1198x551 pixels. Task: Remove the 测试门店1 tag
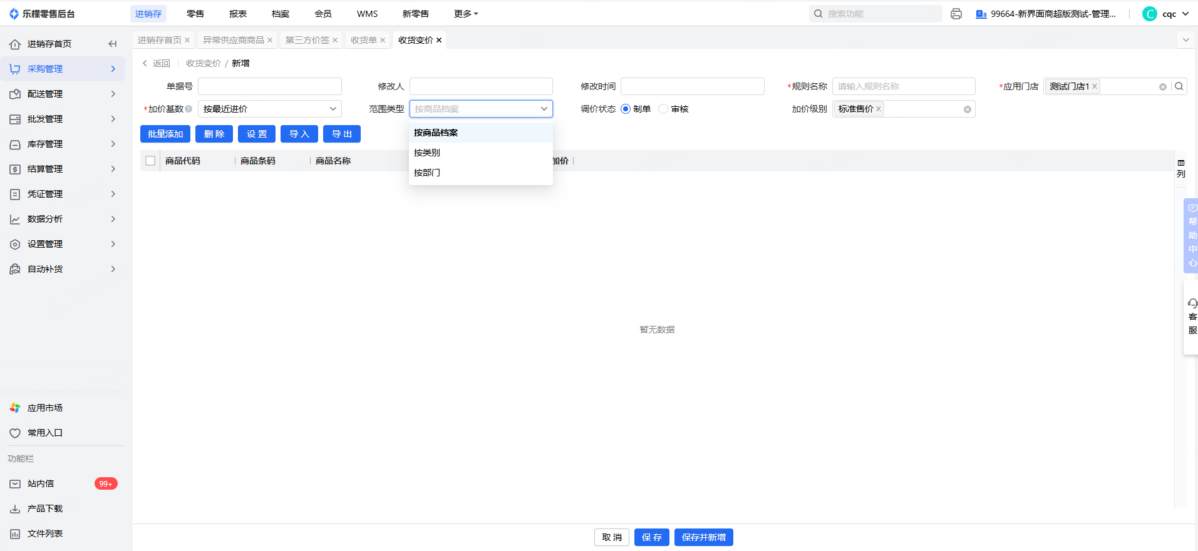[1095, 86]
